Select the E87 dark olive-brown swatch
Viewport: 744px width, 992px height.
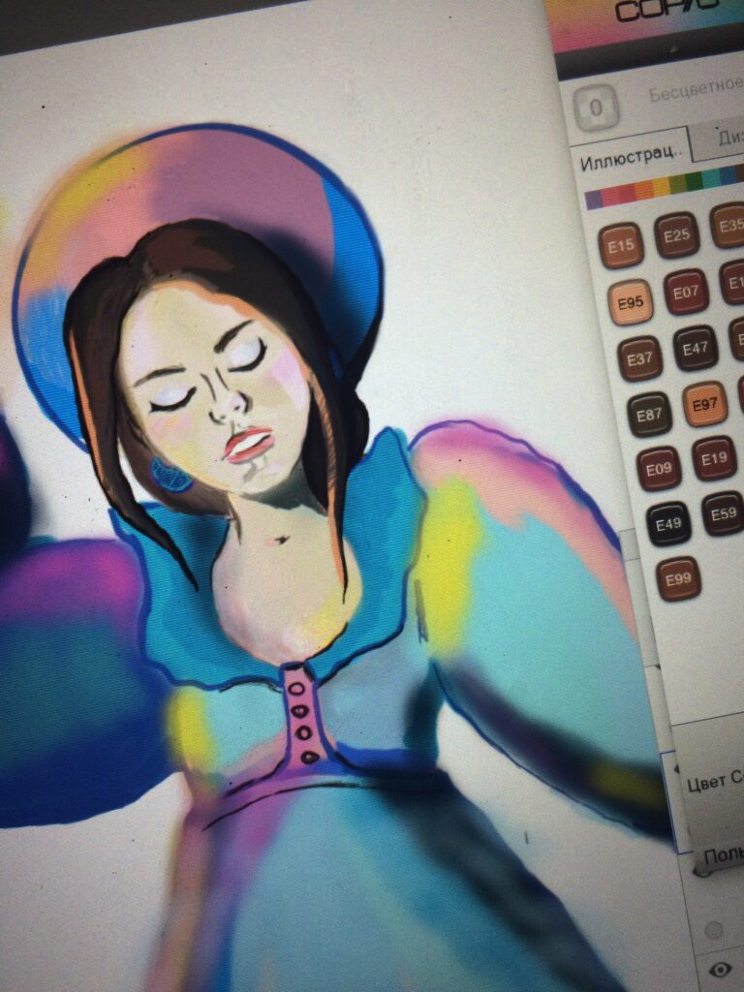click(649, 415)
